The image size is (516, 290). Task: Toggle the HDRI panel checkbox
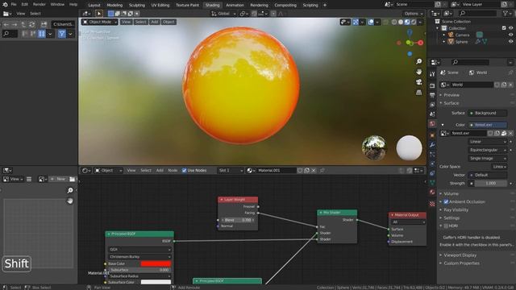(446, 226)
